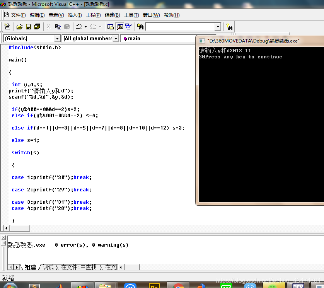324x288 pixels.
Task: Open the file explorer folder taskbar icon
Action: click(105, 286)
